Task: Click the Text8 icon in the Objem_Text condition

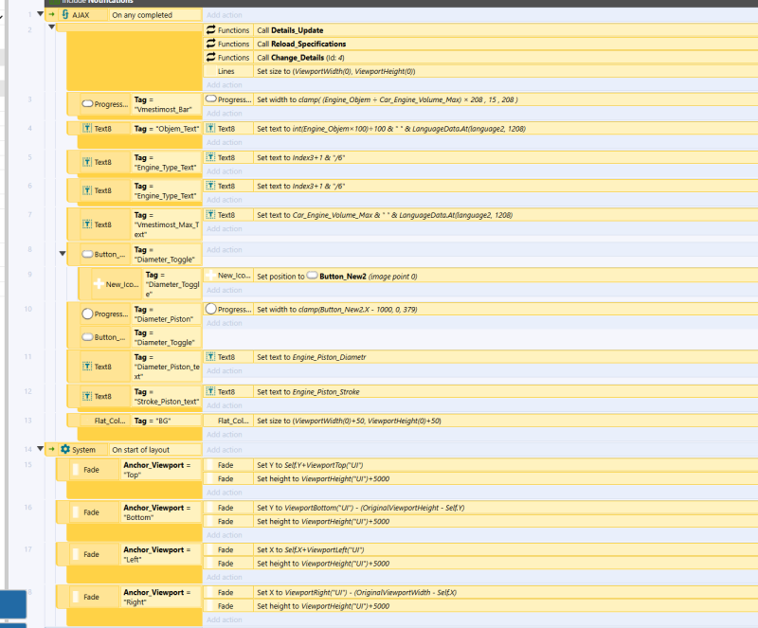Action: 87,128
